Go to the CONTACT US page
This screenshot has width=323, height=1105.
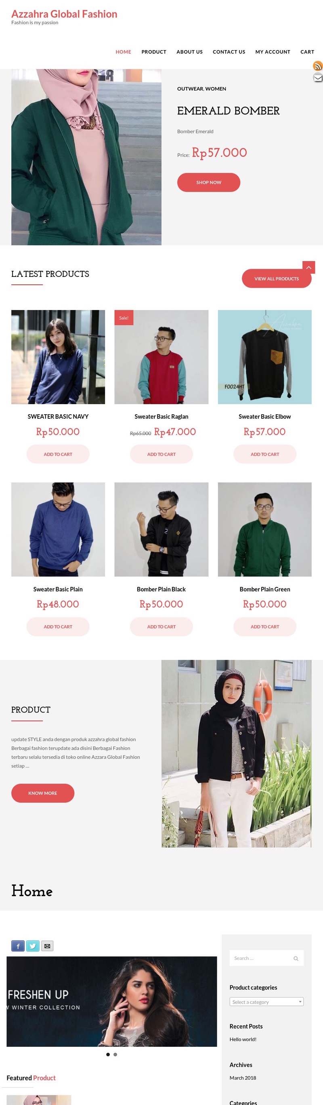[229, 52]
